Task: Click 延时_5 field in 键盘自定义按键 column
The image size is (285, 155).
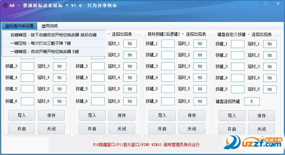Action: point(270,89)
